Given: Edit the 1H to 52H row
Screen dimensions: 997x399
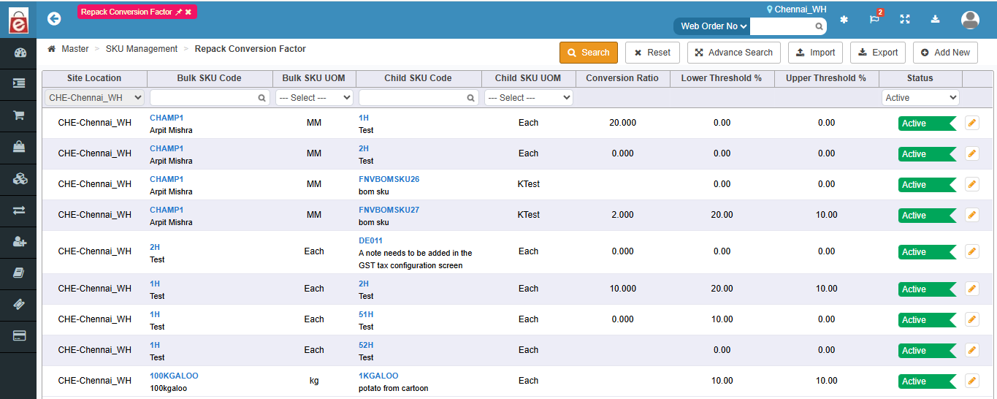Looking at the screenshot, I should coord(971,350).
